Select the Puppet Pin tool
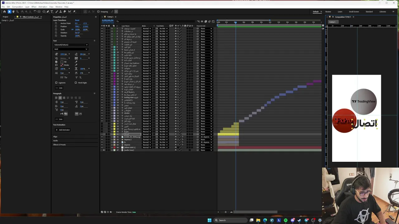This screenshot has height=224, width=399. (74, 12)
